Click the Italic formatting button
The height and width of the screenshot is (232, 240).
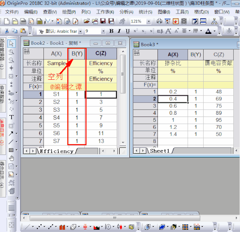[x=119, y=31]
